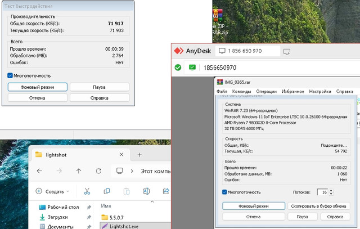Image resolution: width=360 pixels, height=229 pixels.
Task: Click Справка button in remote WinRAR dialog
Action: 335,217
